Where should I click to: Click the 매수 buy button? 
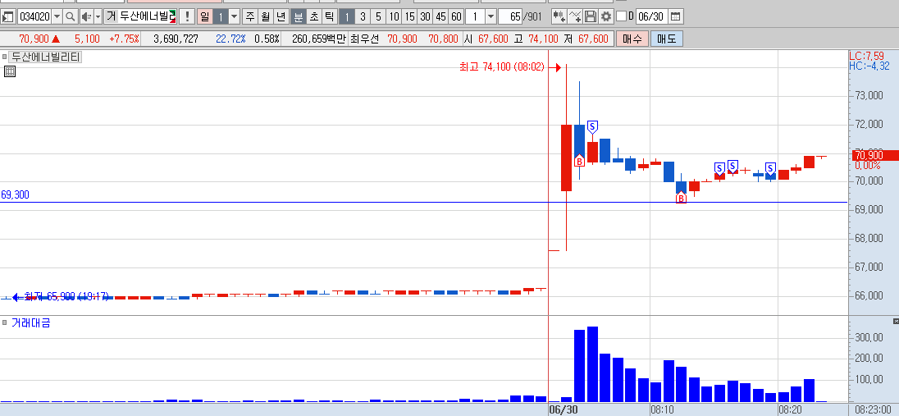[632, 39]
